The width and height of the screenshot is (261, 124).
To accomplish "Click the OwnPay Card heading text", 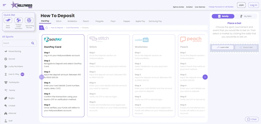I will click(52, 47).
